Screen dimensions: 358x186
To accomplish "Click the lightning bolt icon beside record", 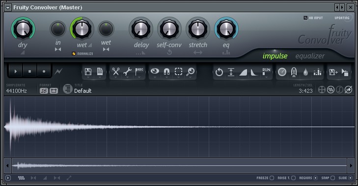I will (x=58, y=72).
